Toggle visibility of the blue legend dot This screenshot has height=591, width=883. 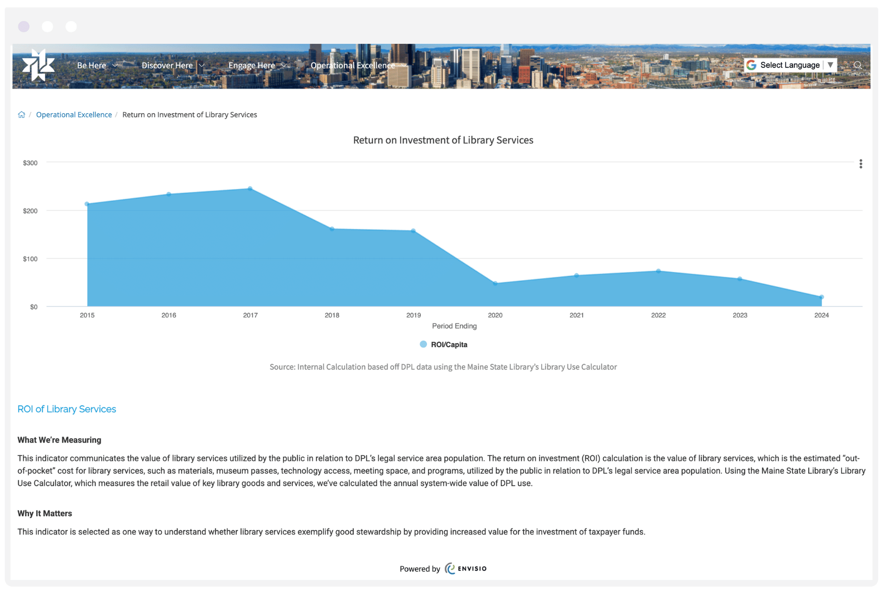pyautogui.click(x=423, y=344)
